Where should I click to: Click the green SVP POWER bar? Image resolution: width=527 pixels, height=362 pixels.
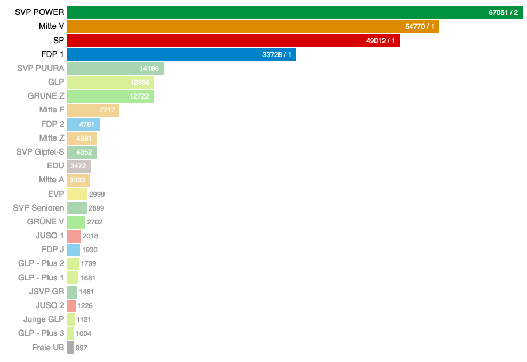pos(295,13)
